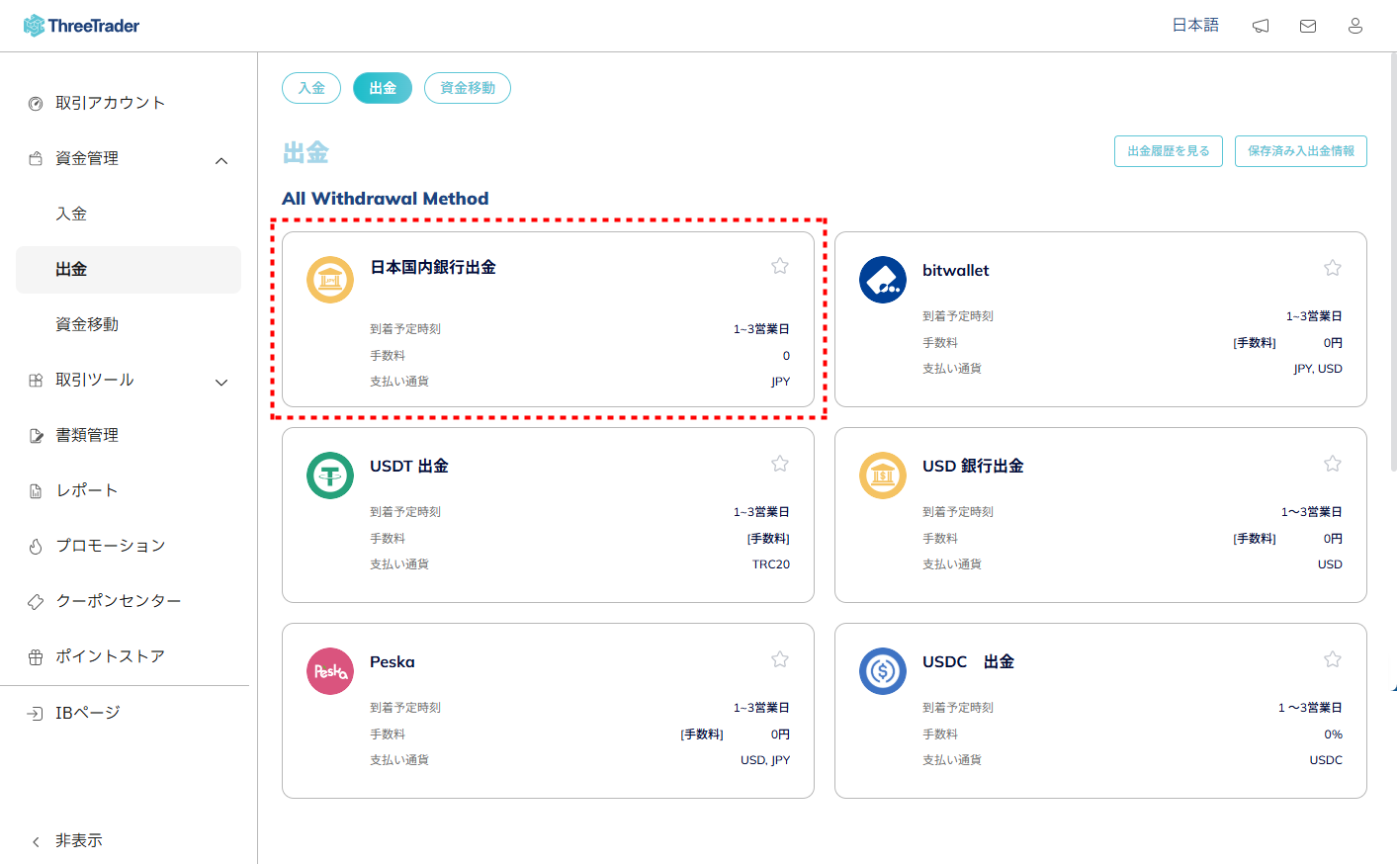Image resolution: width=1397 pixels, height=864 pixels.
Task: Click the USDT Tether logo icon
Action: (330, 475)
